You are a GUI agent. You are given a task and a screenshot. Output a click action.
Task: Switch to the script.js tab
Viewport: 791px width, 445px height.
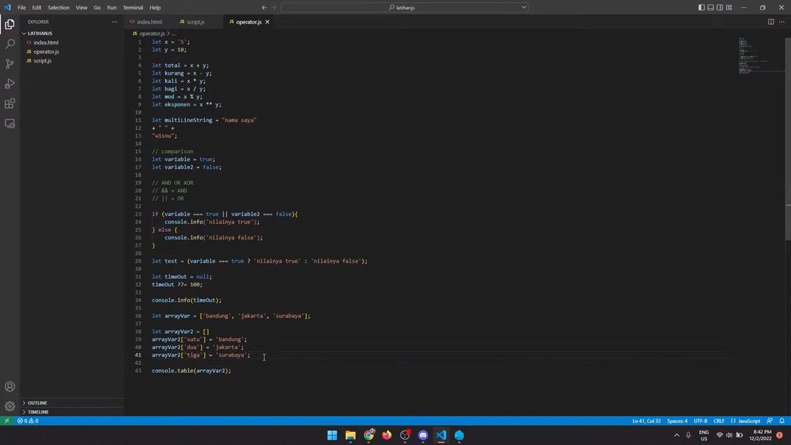[x=195, y=22]
